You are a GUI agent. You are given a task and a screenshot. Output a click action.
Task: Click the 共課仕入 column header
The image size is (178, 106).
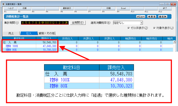coord(89,38)
